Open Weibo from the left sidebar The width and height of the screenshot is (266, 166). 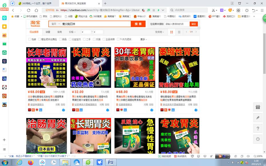click(x=4, y=35)
